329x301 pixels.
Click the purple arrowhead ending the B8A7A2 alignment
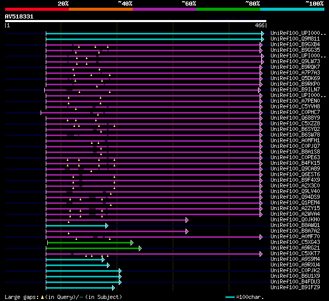click(x=187, y=232)
